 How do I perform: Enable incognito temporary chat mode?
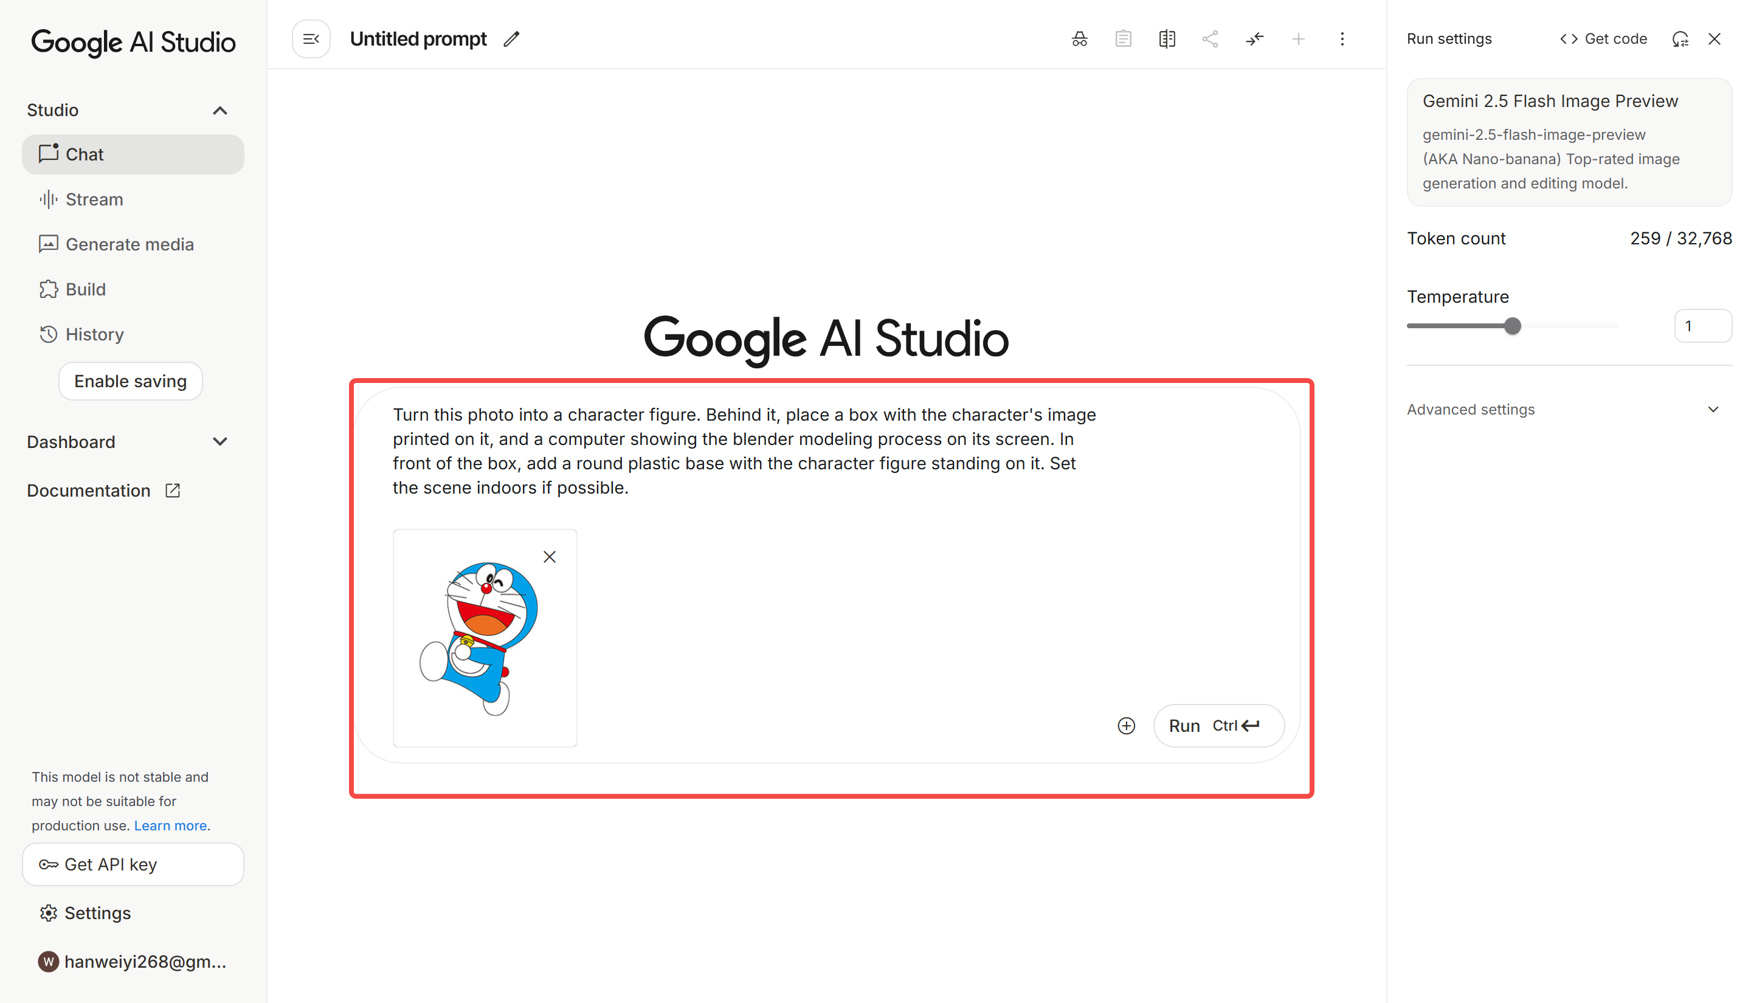1079,38
